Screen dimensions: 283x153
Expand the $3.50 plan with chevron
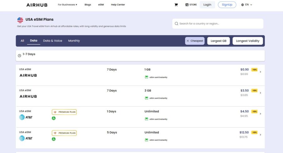(x=260, y=93)
